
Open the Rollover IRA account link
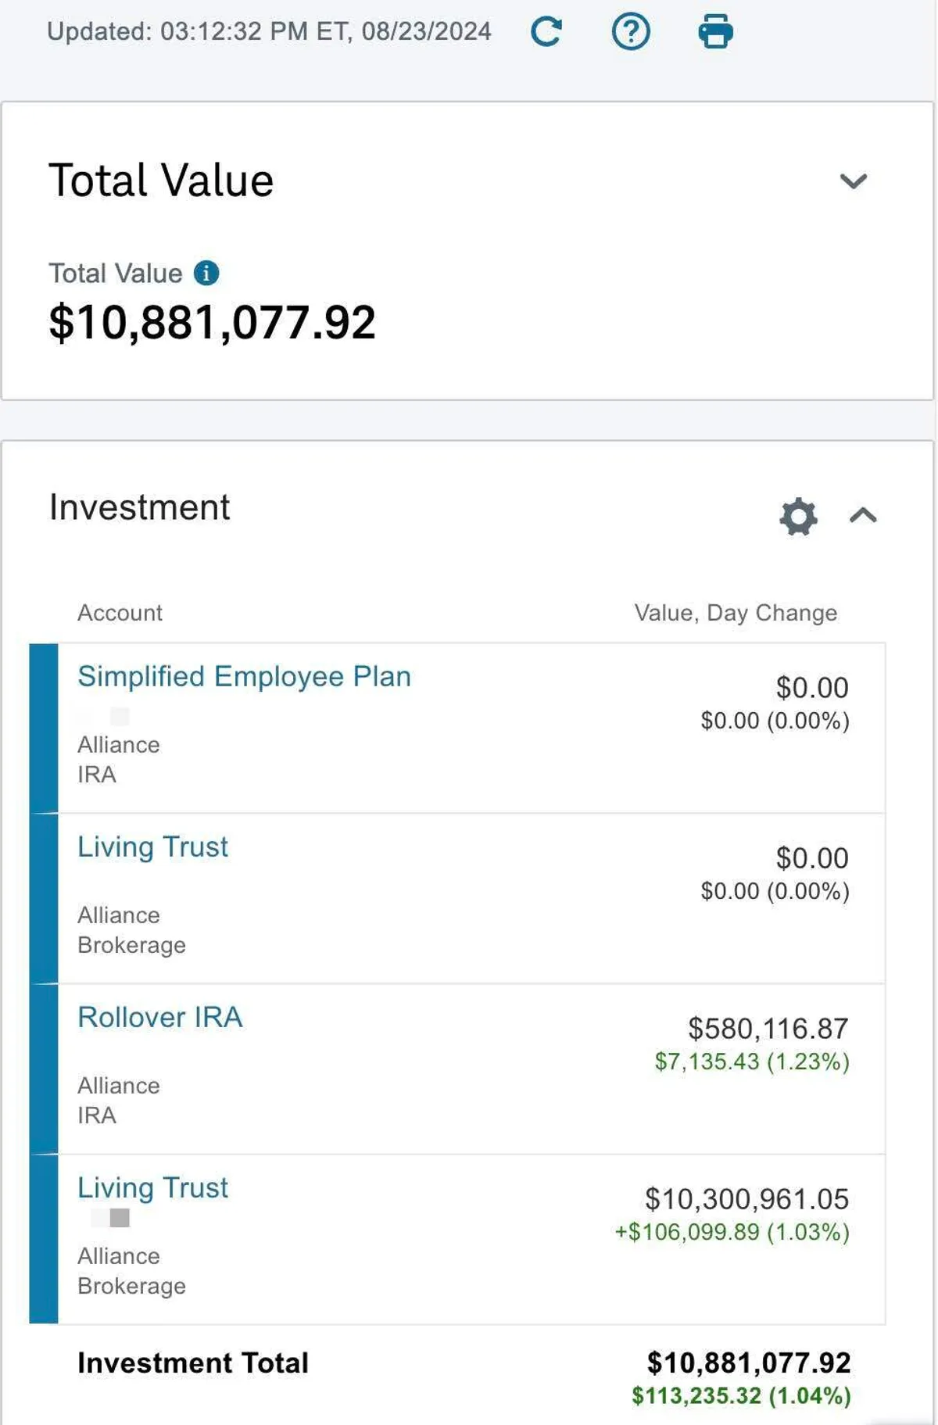(160, 1017)
